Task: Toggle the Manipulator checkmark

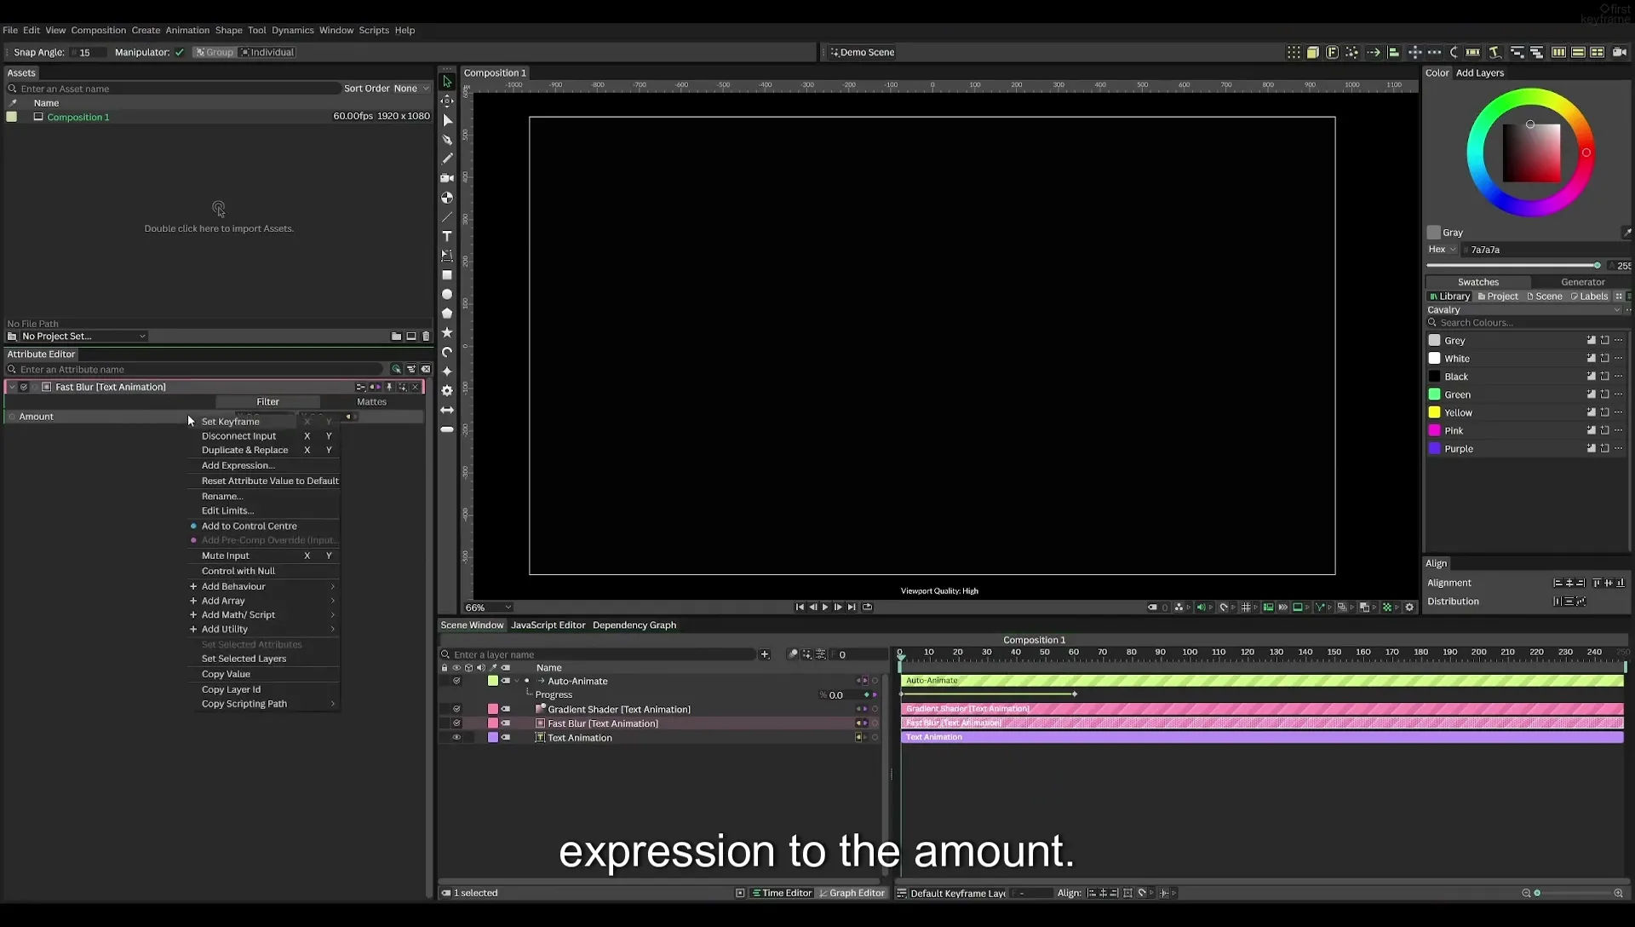Action: (x=180, y=52)
